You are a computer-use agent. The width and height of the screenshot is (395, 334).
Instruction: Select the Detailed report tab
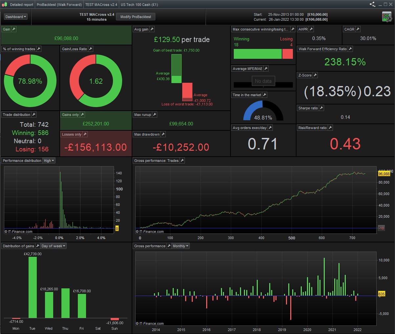click(x=22, y=5)
